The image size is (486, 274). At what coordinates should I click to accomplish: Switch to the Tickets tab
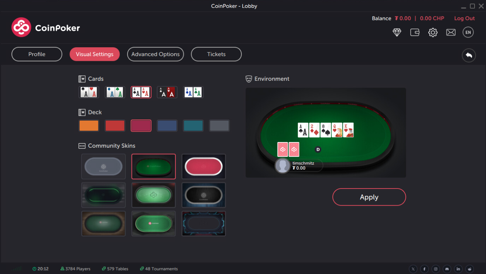216,54
